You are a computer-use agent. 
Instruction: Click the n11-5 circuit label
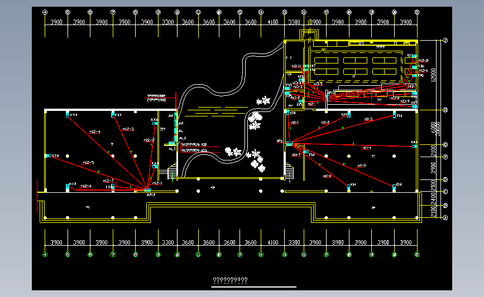(x=362, y=165)
